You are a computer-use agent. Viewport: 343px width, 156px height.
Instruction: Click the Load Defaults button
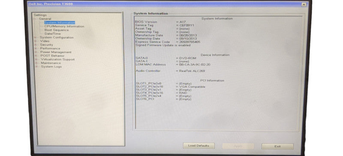(199, 146)
